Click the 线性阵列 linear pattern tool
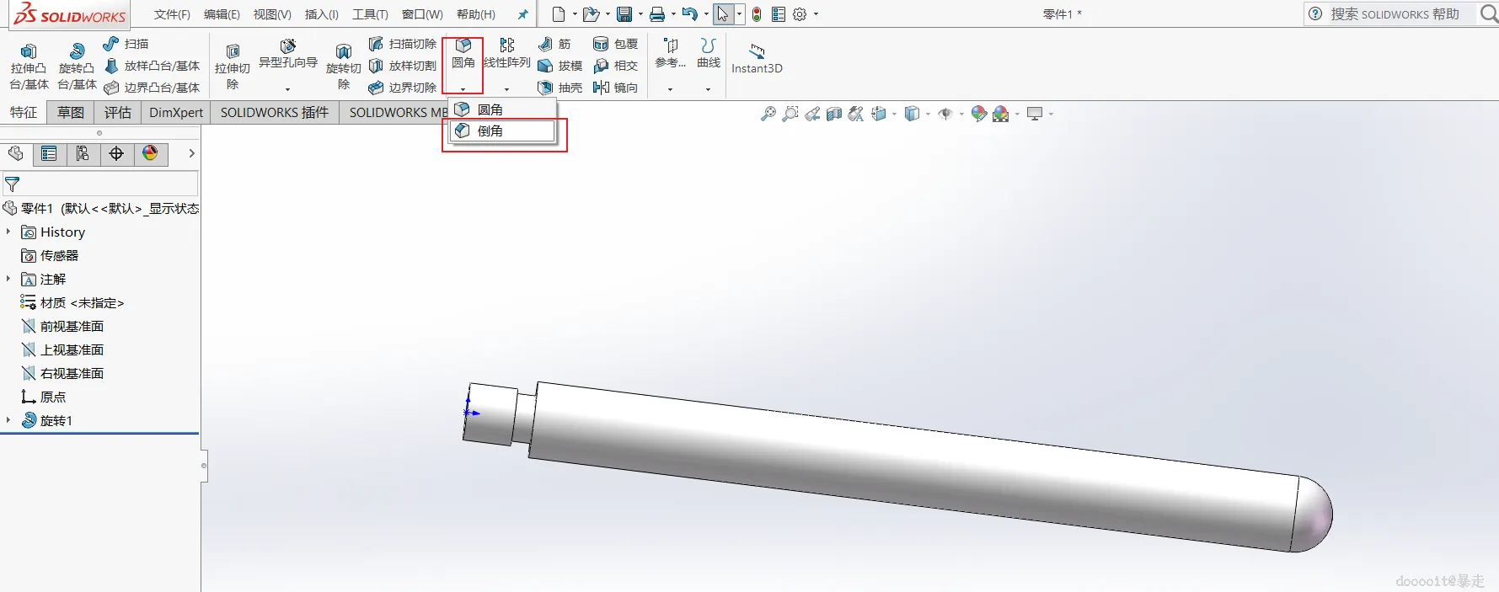Viewport: 1499px width, 592px height. pos(507,53)
